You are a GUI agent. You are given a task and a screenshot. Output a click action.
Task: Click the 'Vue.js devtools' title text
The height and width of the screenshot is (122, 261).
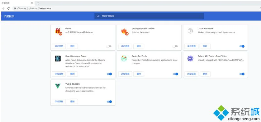72,84
